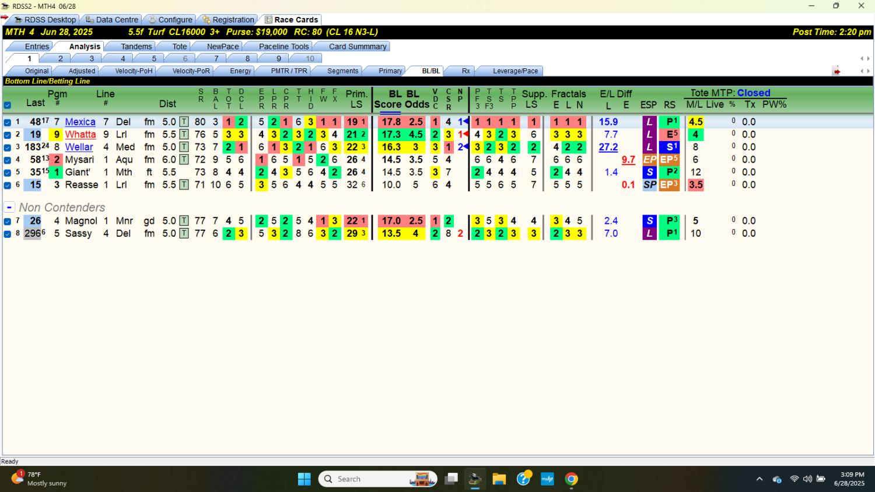Click BL Score 17.8 in Mexica's row
Viewport: 875px width, 492px height.
[391, 122]
